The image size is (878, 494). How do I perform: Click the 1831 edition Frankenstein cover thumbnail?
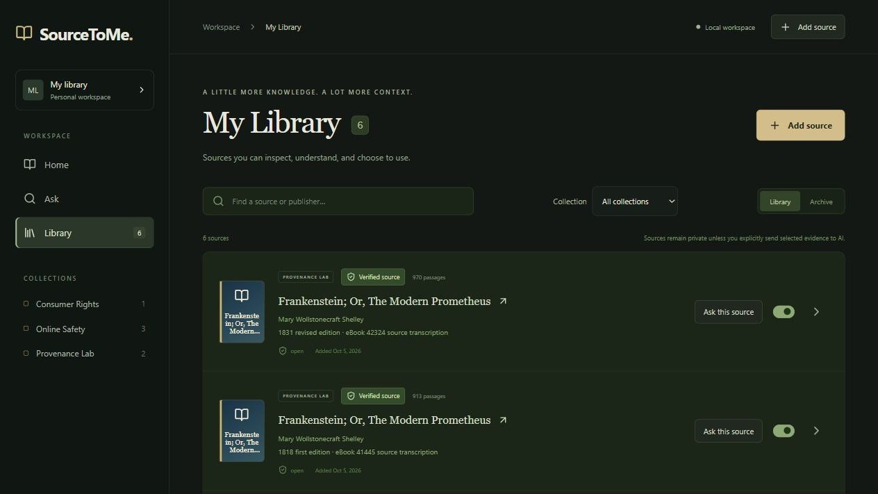(242, 312)
